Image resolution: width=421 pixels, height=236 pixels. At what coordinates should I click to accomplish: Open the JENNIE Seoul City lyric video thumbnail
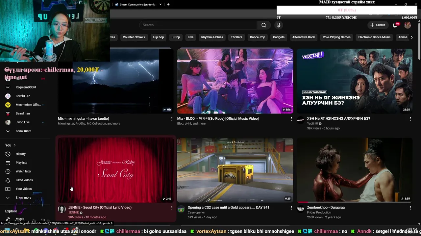click(116, 170)
